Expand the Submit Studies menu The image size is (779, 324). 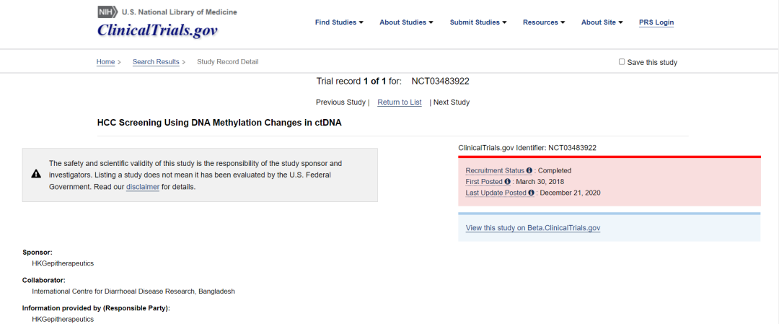pos(478,22)
